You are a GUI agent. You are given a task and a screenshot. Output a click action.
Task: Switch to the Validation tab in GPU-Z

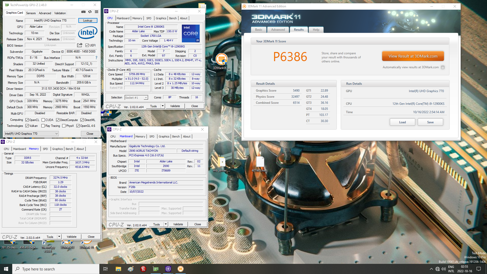pyautogui.click(x=60, y=13)
